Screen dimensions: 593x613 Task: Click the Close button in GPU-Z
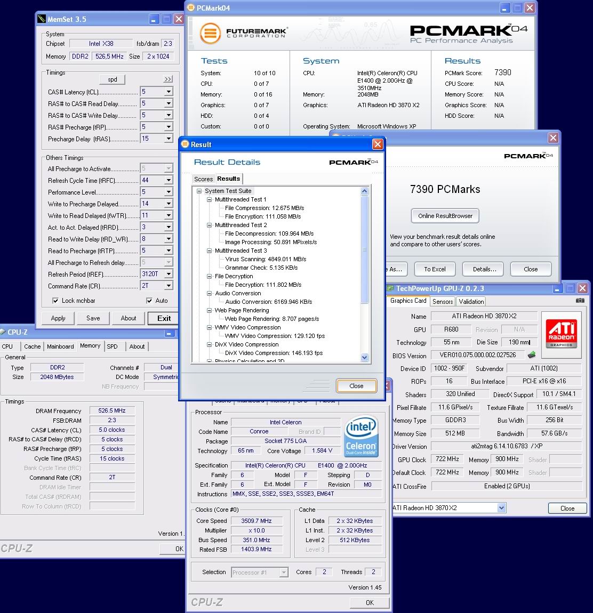pos(567,508)
